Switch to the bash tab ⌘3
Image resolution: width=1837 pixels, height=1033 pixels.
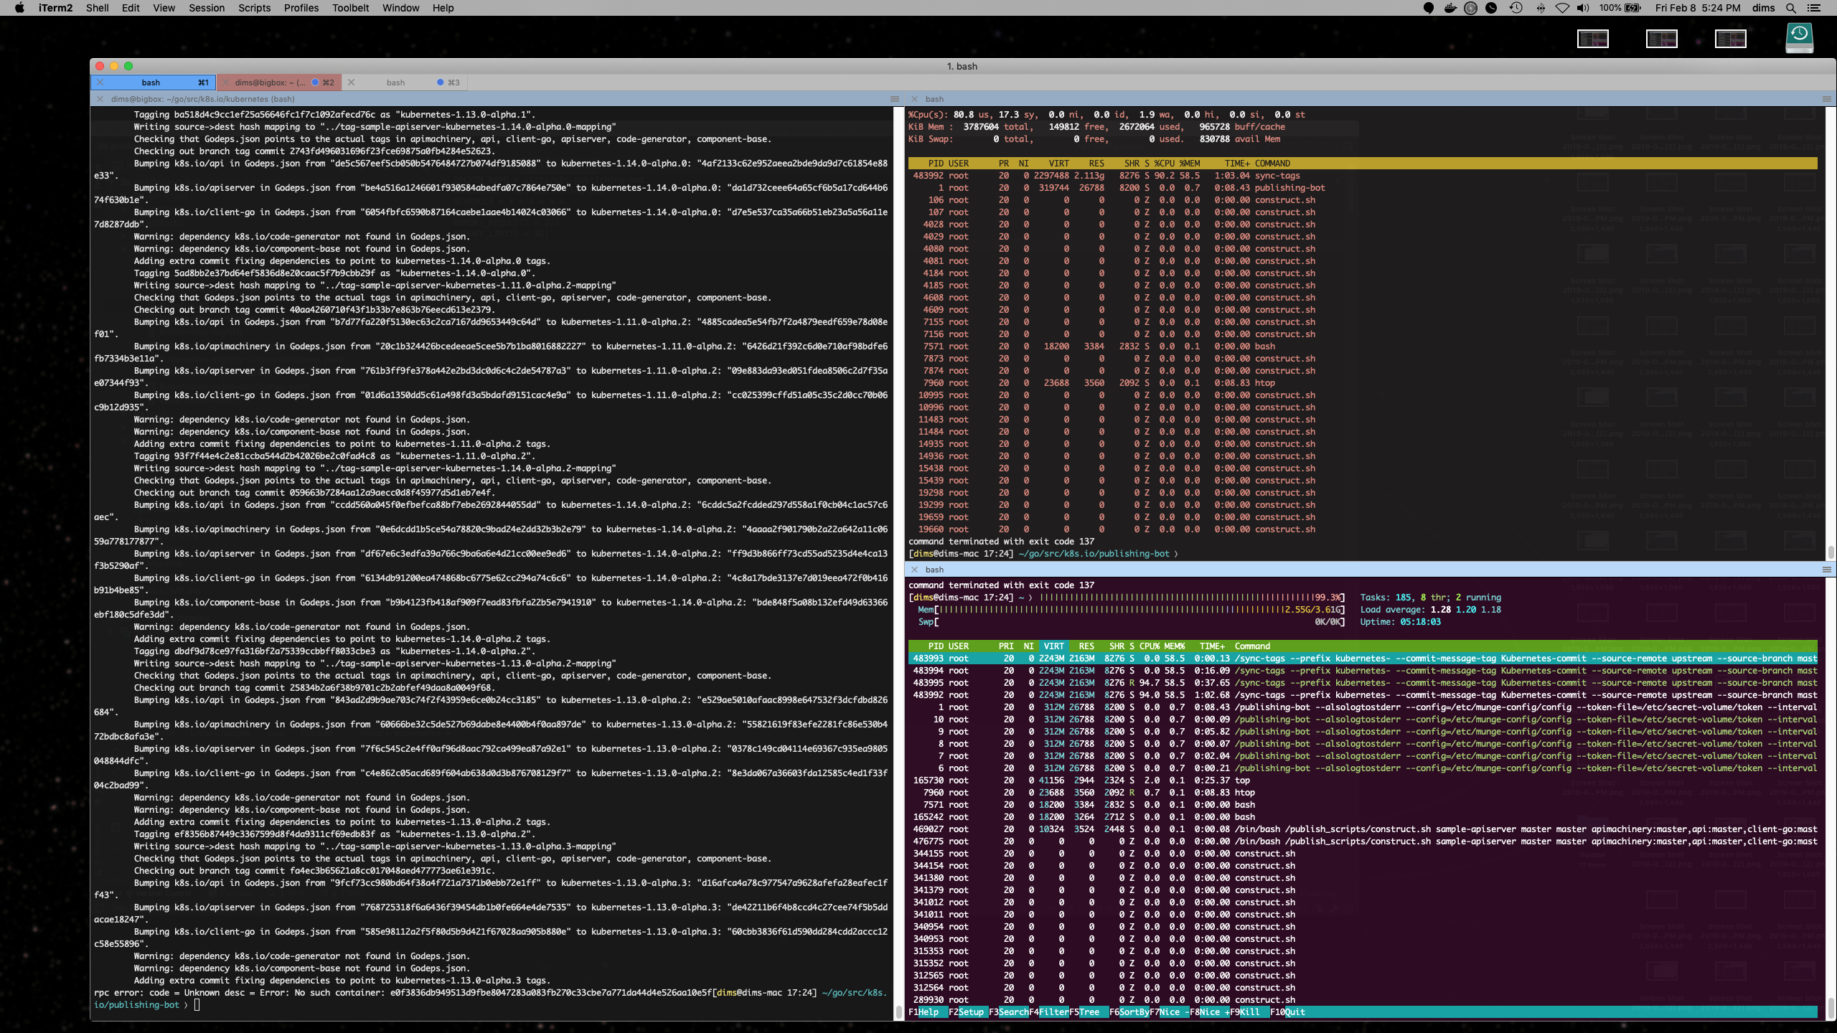point(405,82)
